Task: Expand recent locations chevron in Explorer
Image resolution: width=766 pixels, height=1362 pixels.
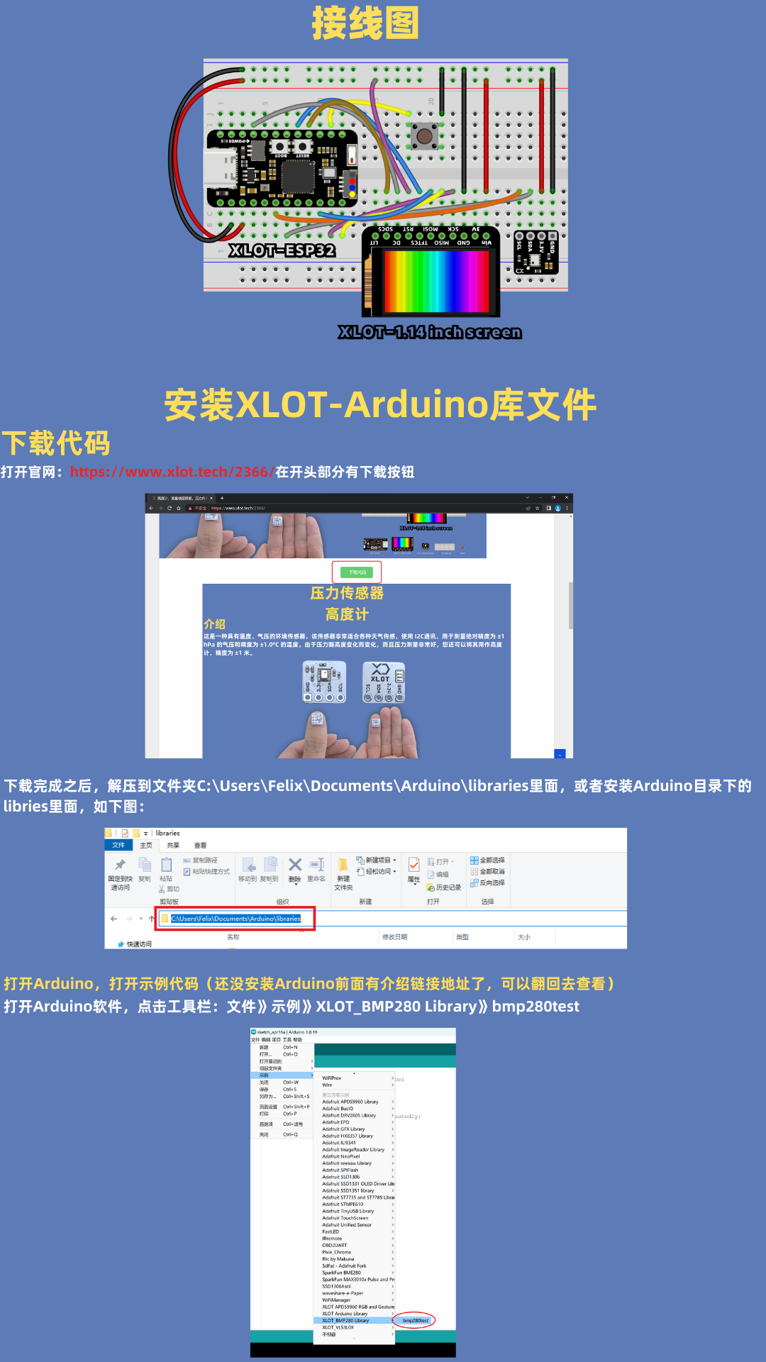Action: point(141,919)
